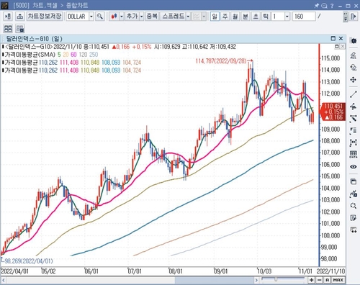The height and width of the screenshot is (285, 360).
Task: Select the 월 (monthly) period toggle
Action: tap(235, 17)
